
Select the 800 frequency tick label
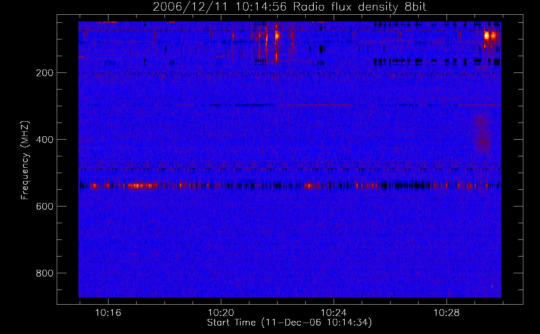click(x=45, y=273)
